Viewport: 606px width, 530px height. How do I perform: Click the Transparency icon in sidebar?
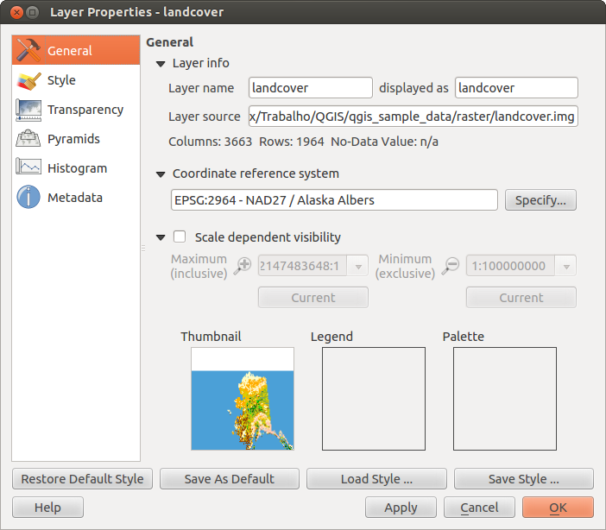[x=28, y=110]
